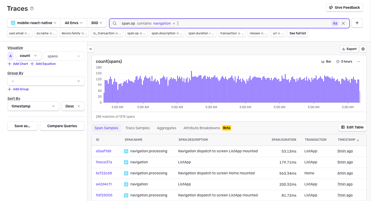Click the help icon beside the Traces heading

(32, 8)
